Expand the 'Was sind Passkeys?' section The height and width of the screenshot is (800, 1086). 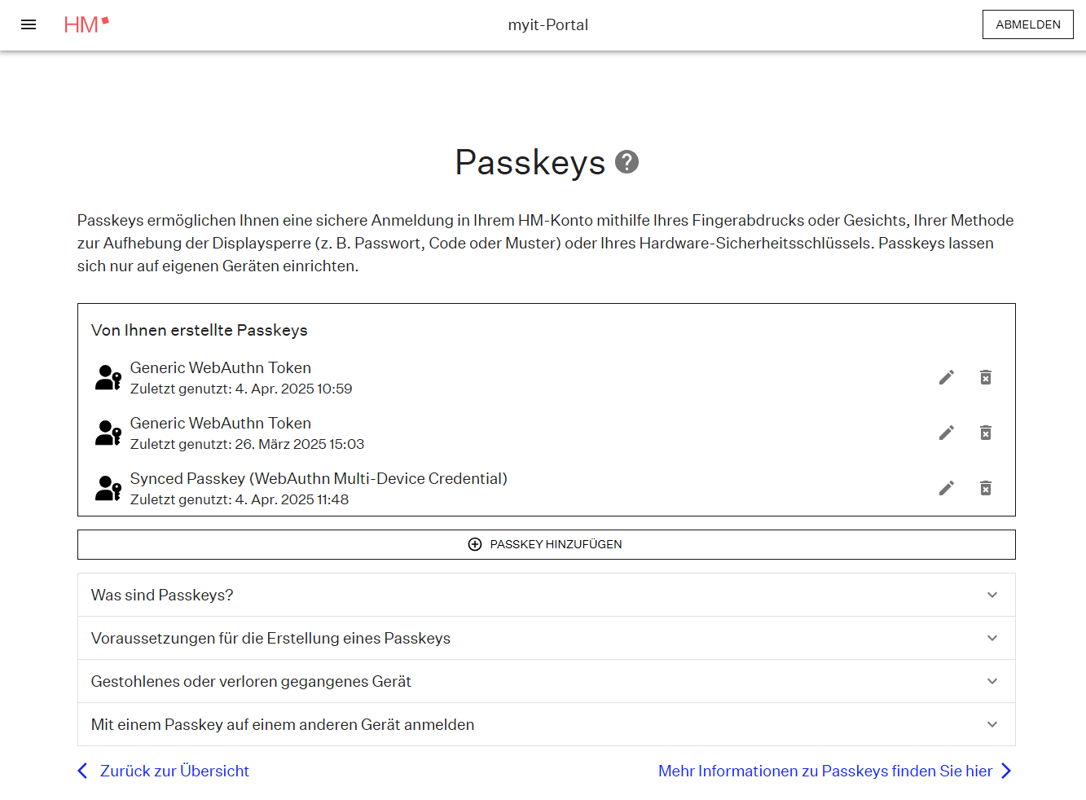[x=546, y=595]
